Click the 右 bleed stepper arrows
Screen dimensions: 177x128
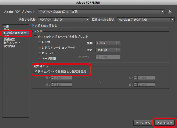pyautogui.click(x=136, y=84)
